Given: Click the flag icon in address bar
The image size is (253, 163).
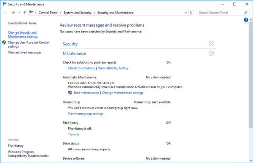Looking at the screenshot, I should 31,12.
